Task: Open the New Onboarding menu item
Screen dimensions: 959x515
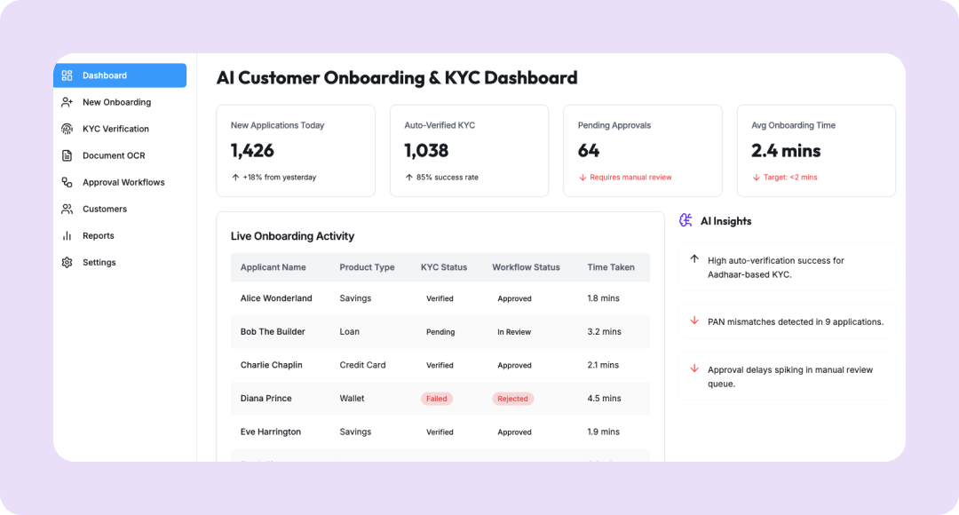Action: [116, 102]
